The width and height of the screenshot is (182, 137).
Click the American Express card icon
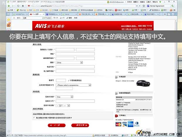click(x=131, y=124)
